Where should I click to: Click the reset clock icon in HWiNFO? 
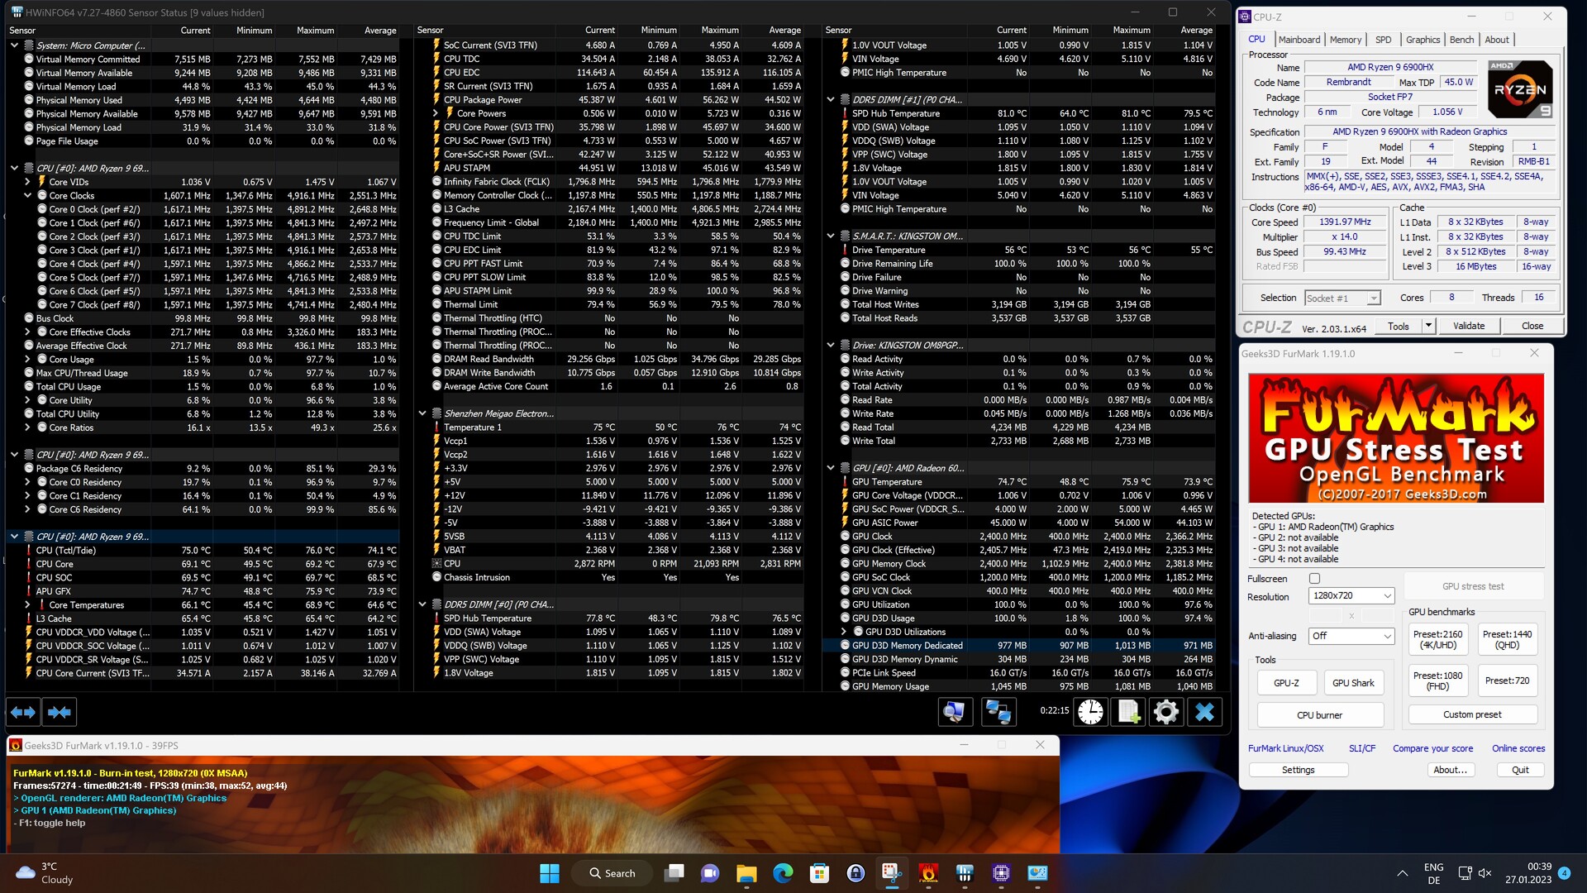1090,712
